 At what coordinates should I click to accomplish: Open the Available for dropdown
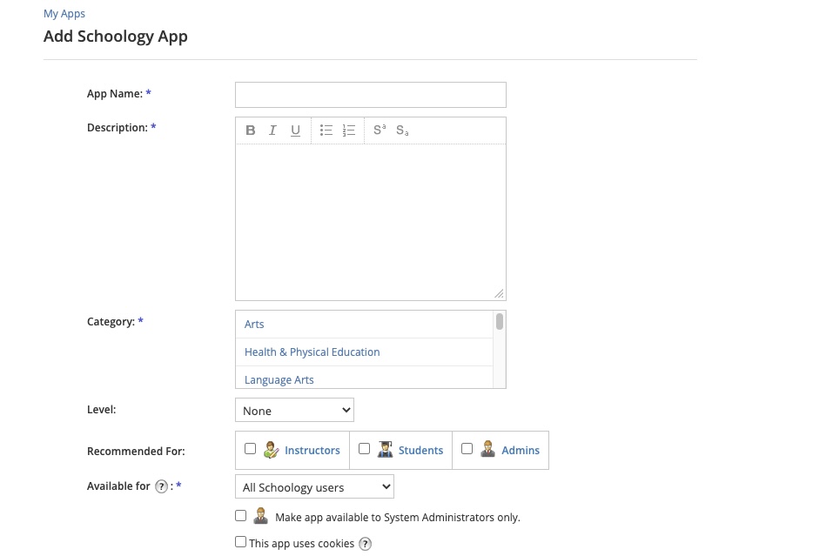315,487
